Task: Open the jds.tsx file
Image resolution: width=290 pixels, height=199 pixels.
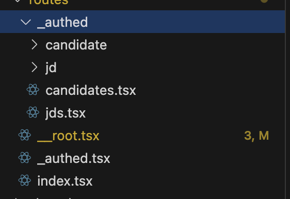Action: click(66, 113)
